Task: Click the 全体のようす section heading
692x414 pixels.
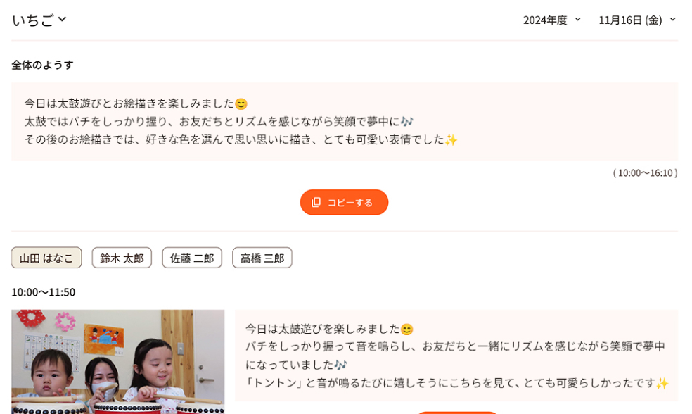Action: tap(42, 65)
